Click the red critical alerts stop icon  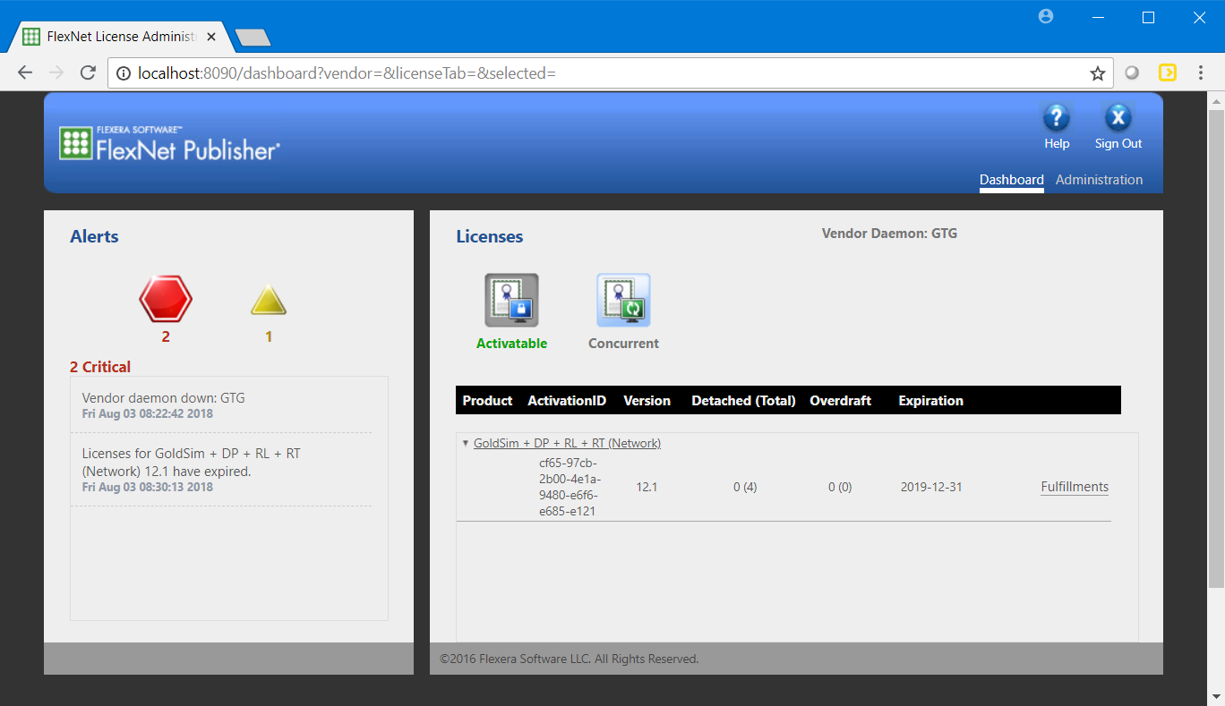[x=166, y=299]
